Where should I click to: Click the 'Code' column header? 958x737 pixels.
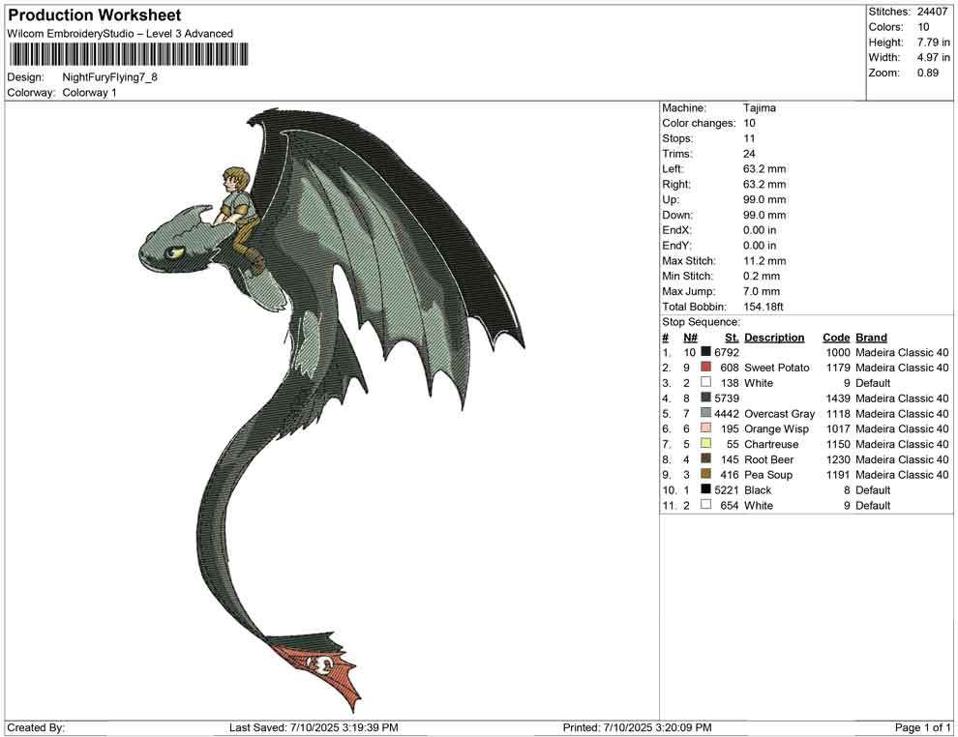click(x=836, y=337)
